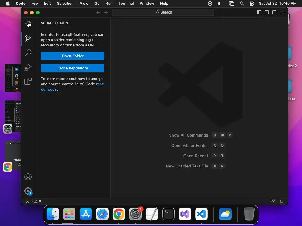Open Finder from the Dock

click(x=53, y=214)
